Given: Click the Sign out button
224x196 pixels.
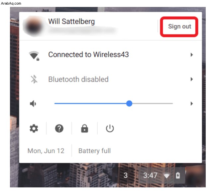Looking at the screenshot, I should 179,26.
